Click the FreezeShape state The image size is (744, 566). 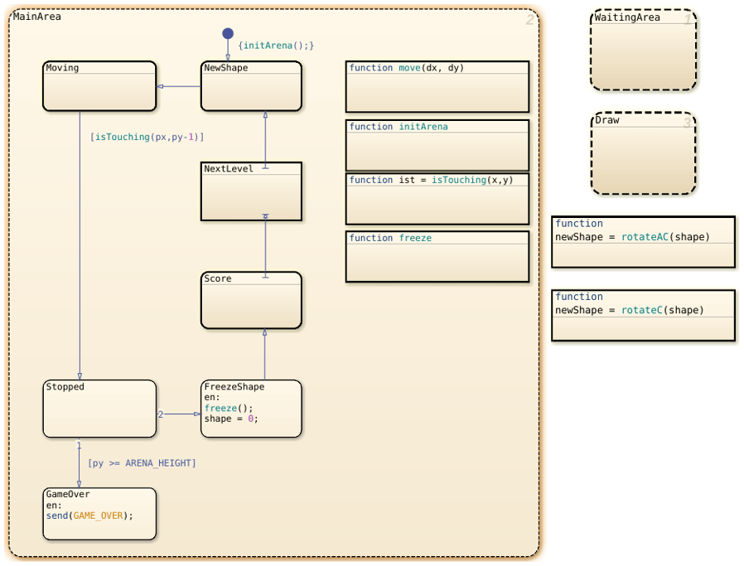point(251,409)
